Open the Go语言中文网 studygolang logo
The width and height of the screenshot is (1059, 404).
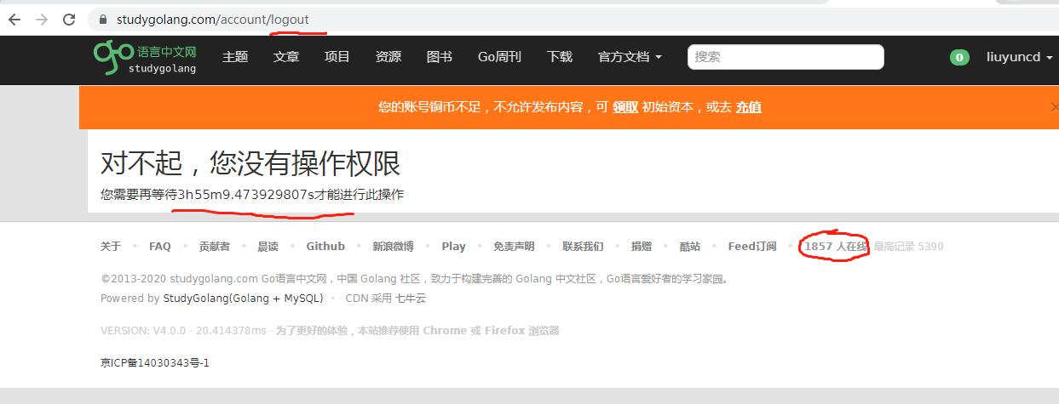(x=145, y=58)
